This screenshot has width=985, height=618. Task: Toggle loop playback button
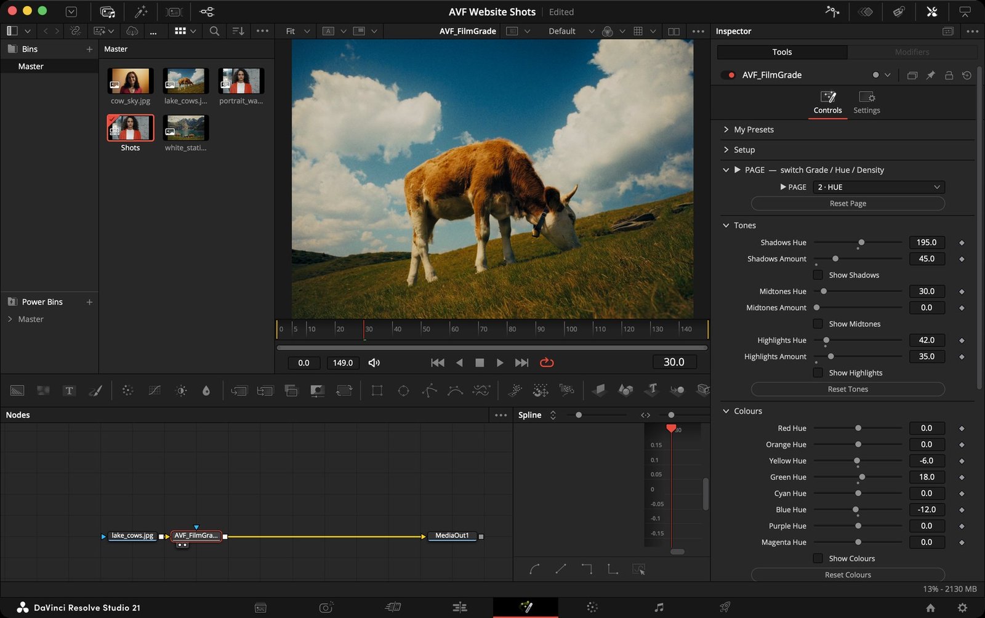pyautogui.click(x=547, y=363)
